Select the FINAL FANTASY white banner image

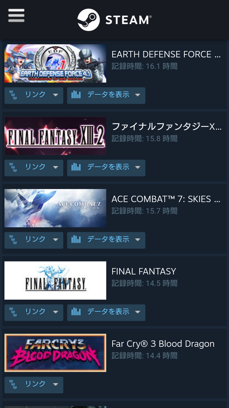click(x=55, y=280)
